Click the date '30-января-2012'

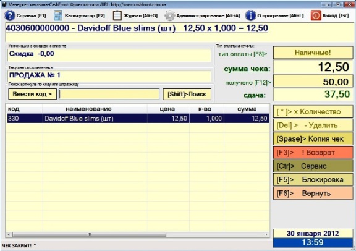(313, 234)
